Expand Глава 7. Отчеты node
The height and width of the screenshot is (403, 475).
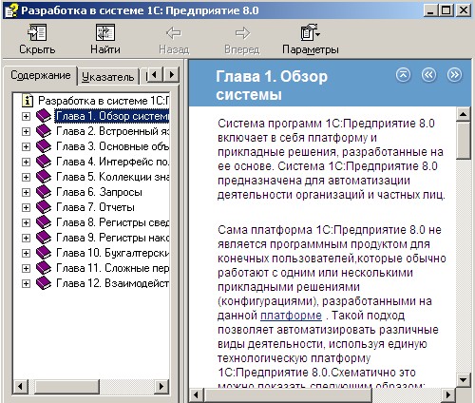[26, 207]
